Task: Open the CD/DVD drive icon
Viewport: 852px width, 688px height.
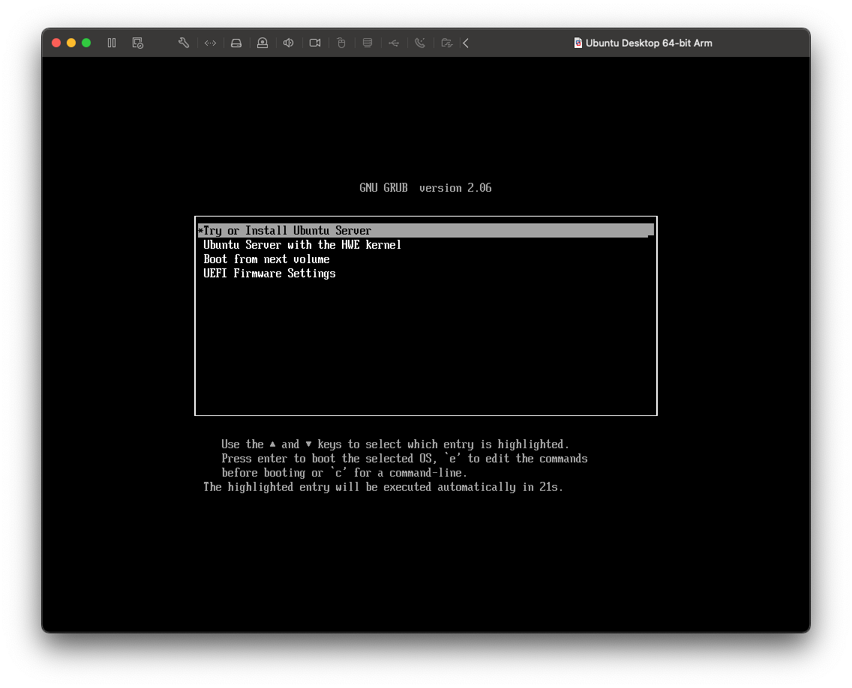Action: pos(262,43)
